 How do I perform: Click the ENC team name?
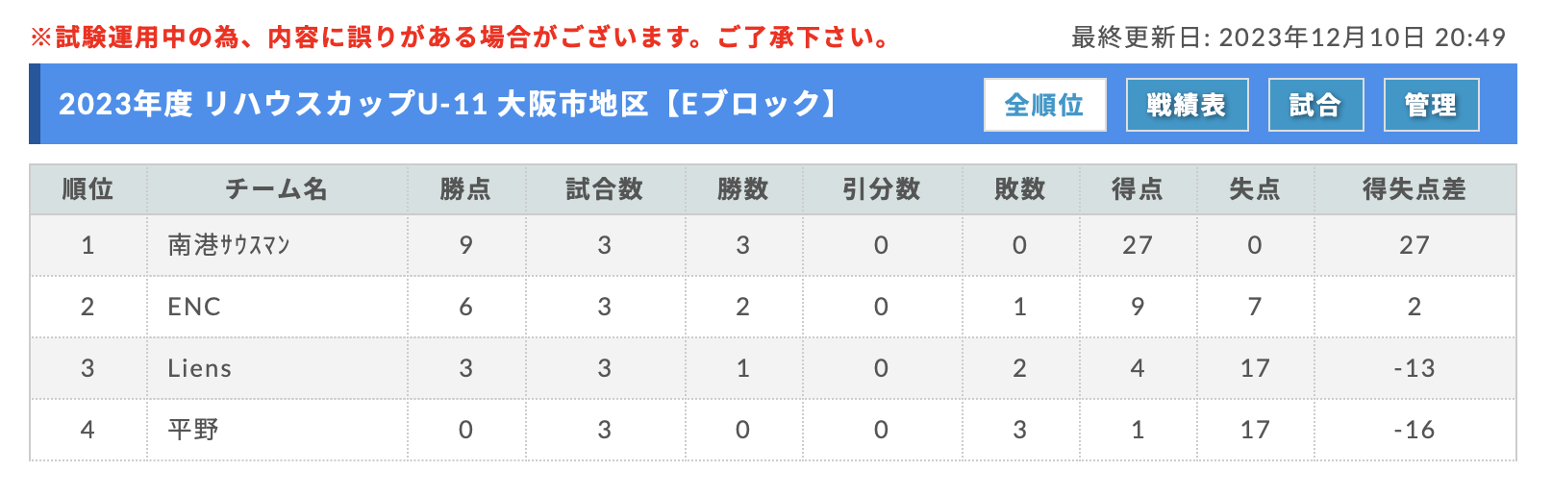194,307
